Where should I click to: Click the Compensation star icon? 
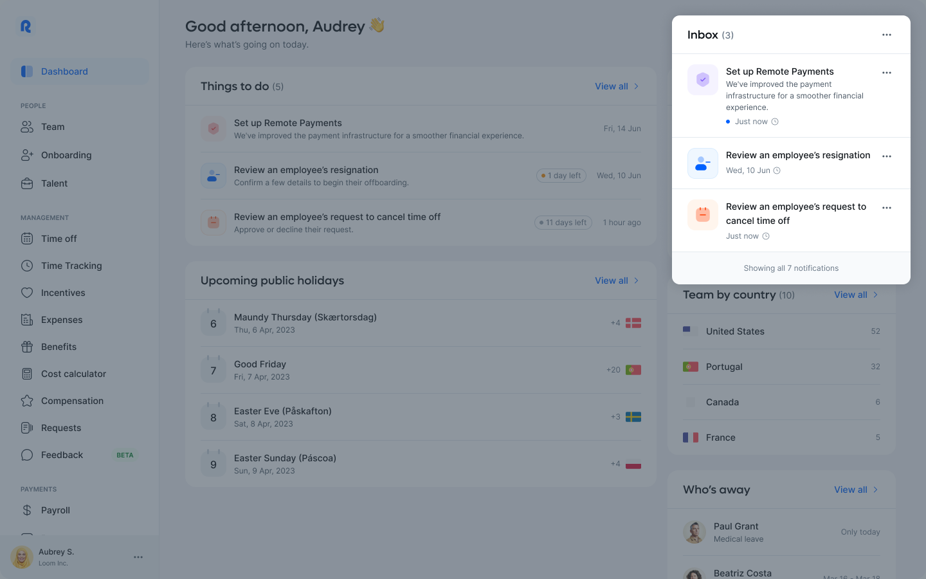(x=27, y=401)
